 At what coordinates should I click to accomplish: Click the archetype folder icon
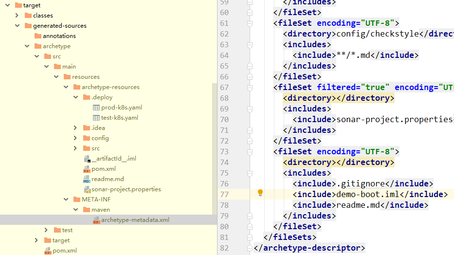coord(38,46)
